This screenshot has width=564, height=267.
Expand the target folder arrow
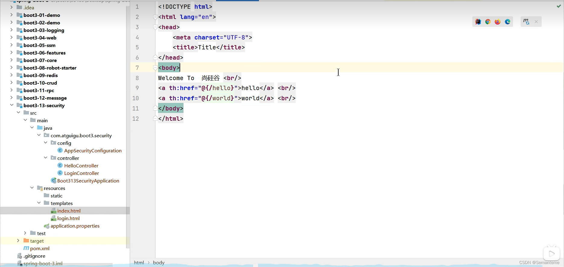pos(18,241)
